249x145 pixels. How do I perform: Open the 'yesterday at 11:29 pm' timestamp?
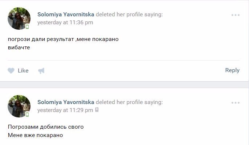(x=65, y=110)
